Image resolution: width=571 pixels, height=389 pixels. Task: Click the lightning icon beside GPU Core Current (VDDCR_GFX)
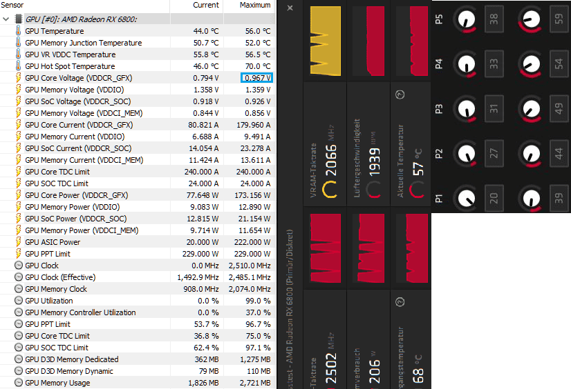pos(18,125)
